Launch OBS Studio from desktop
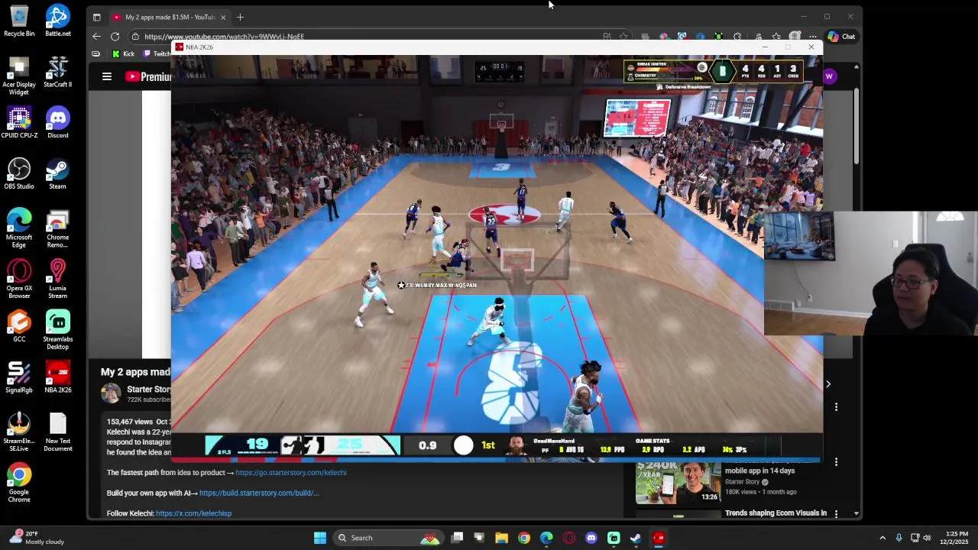978x550 pixels. pyautogui.click(x=19, y=174)
